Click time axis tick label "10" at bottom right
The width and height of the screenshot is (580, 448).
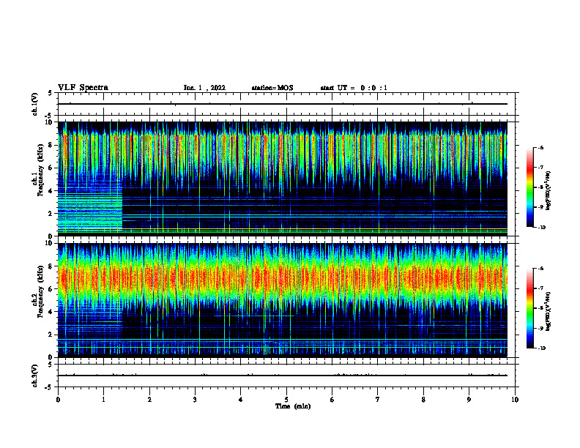click(515, 400)
